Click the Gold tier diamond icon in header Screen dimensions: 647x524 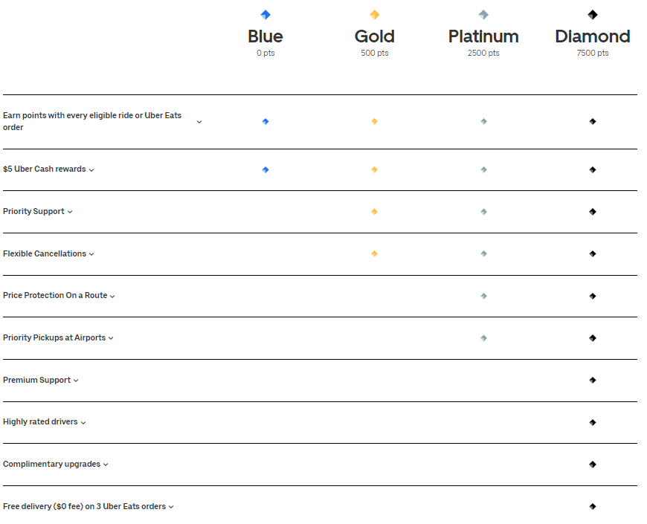coord(374,15)
